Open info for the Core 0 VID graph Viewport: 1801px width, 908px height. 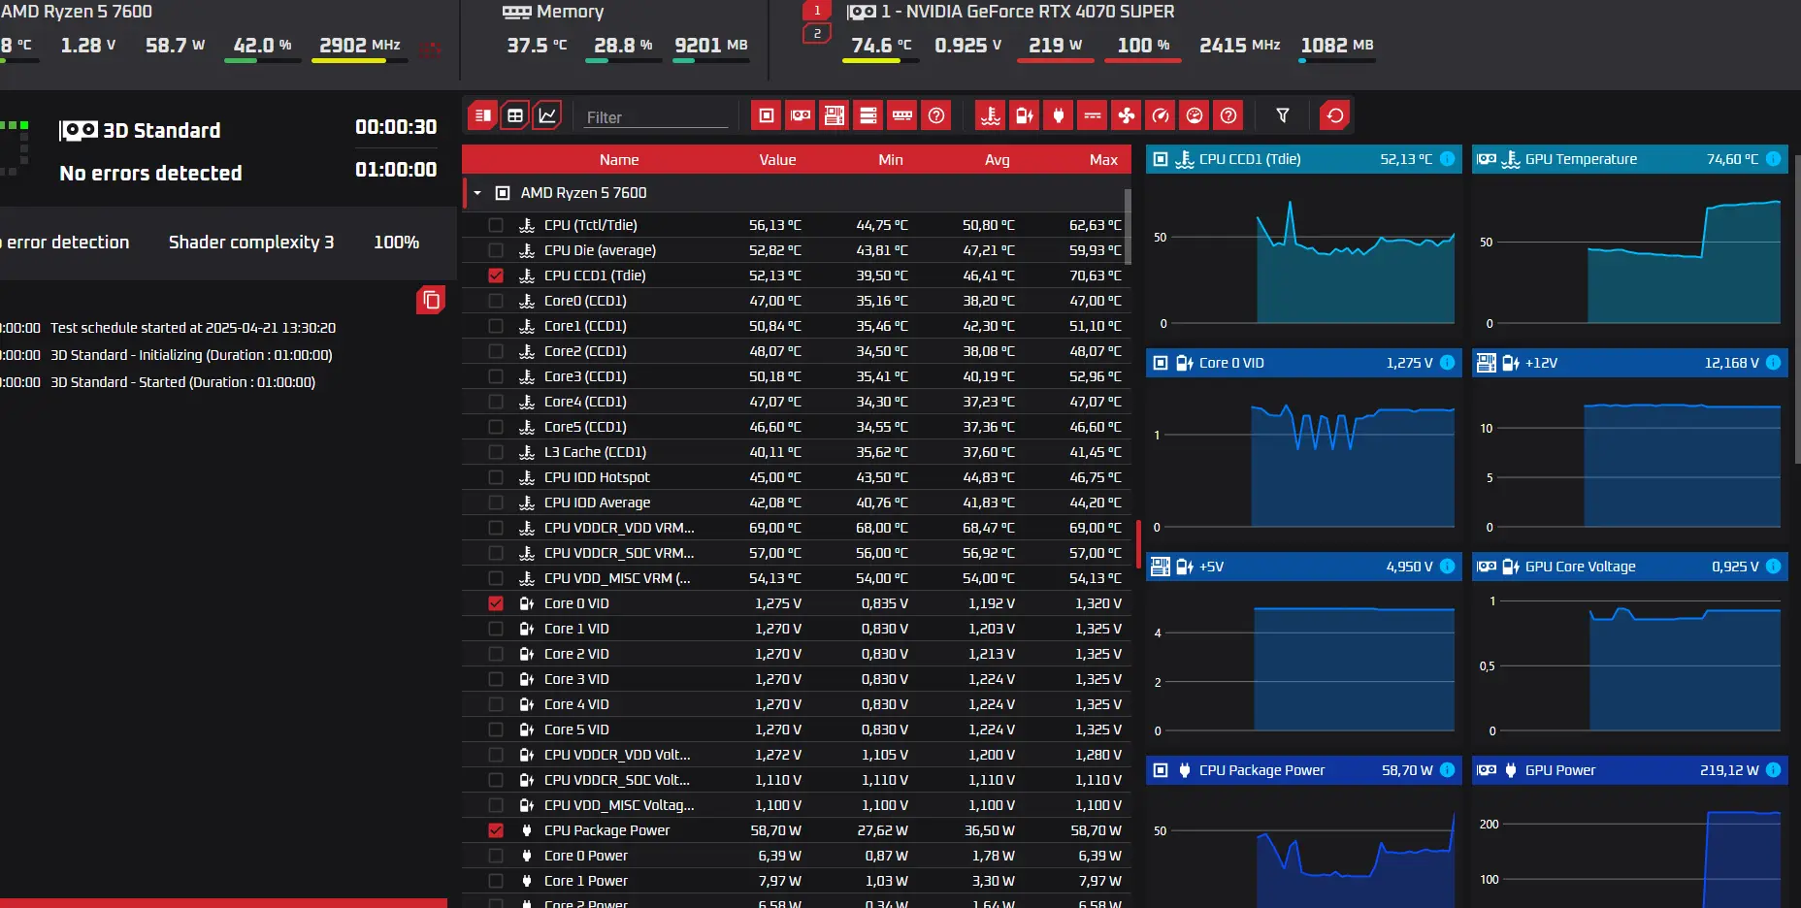tap(1447, 363)
